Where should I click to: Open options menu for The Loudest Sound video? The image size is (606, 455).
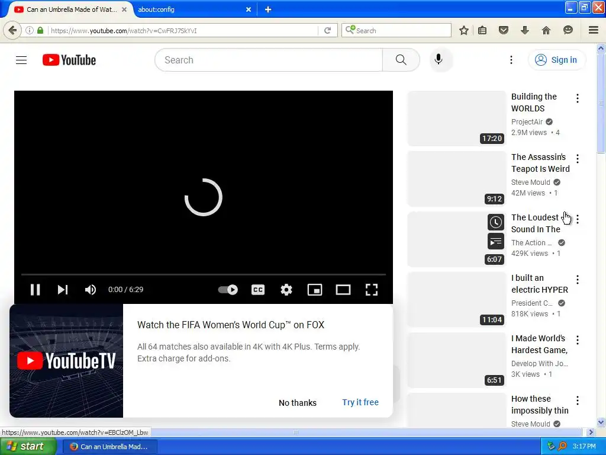[x=578, y=219]
